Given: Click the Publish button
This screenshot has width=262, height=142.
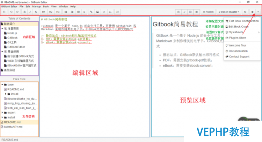Looking at the screenshot, I should (208, 12).
